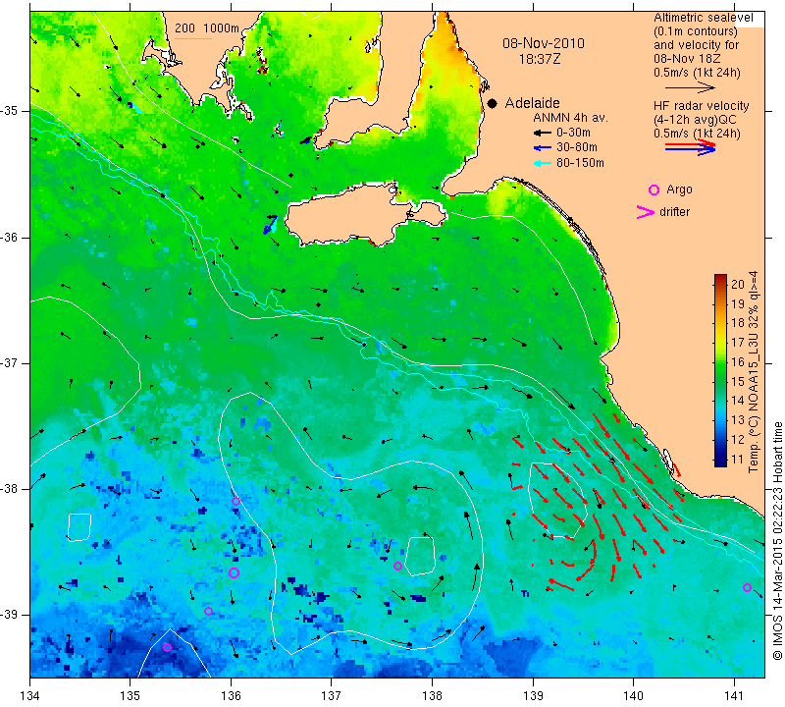Click the '80-150m' legend text
The width and height of the screenshot is (785, 707).
[x=580, y=163]
